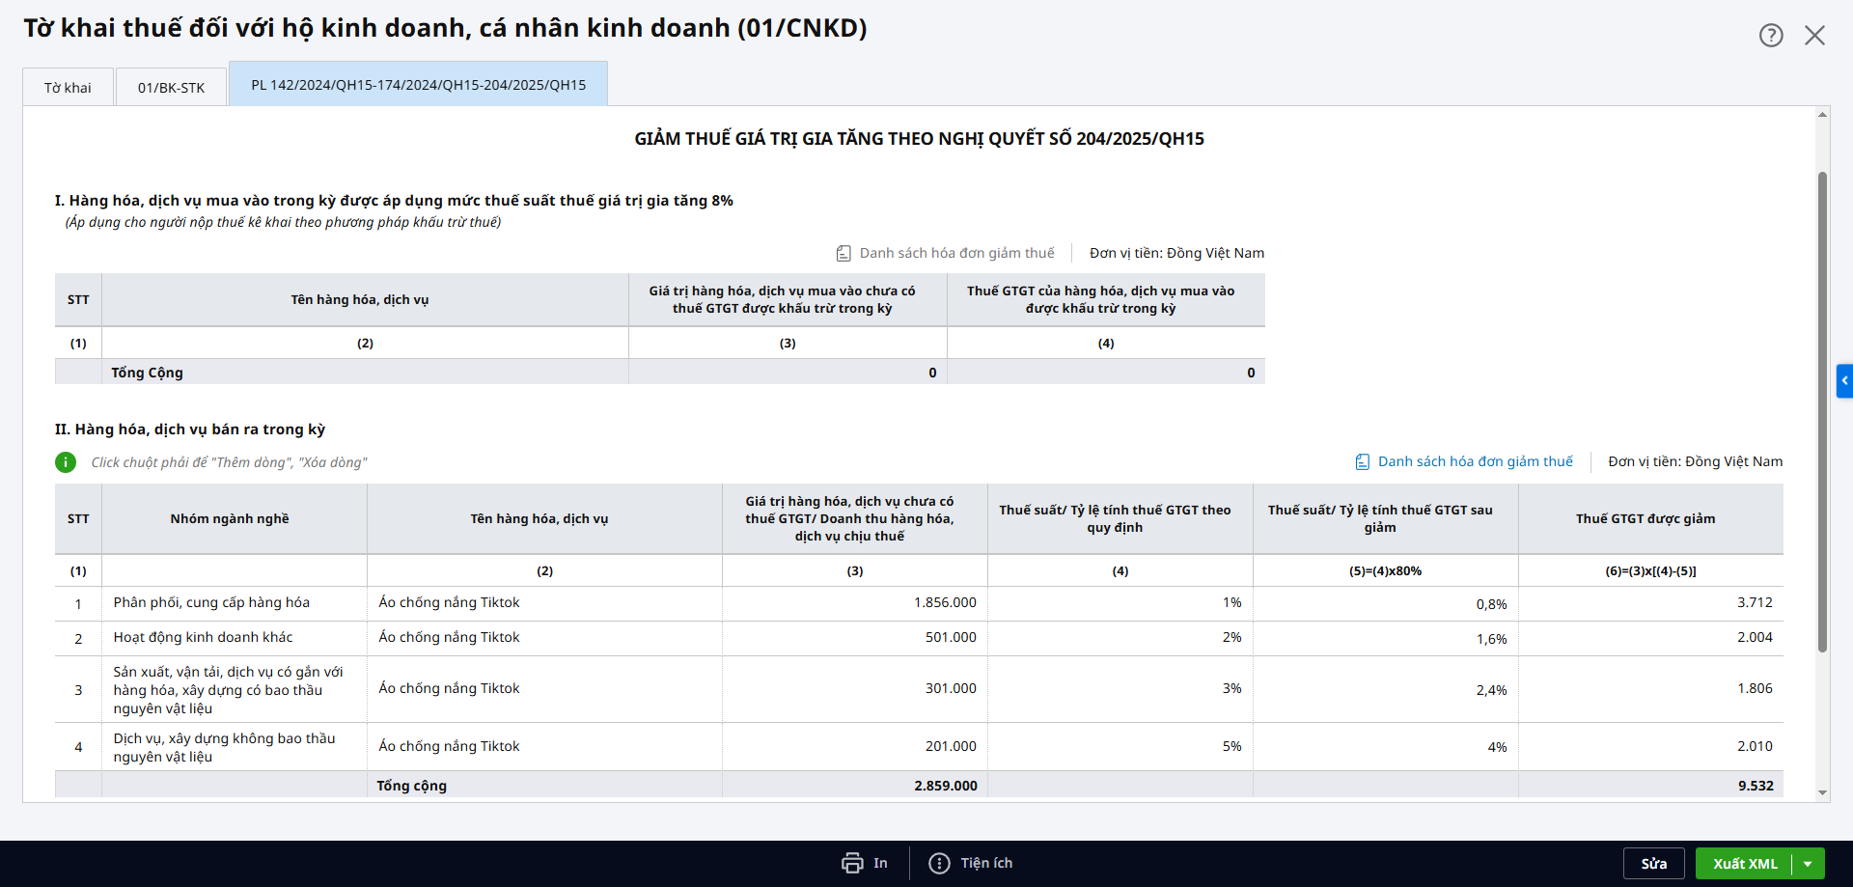The image size is (1853, 887).
Task: Open Danh sách hóa đơn giảm thuế link in section II
Action: [x=1475, y=462]
